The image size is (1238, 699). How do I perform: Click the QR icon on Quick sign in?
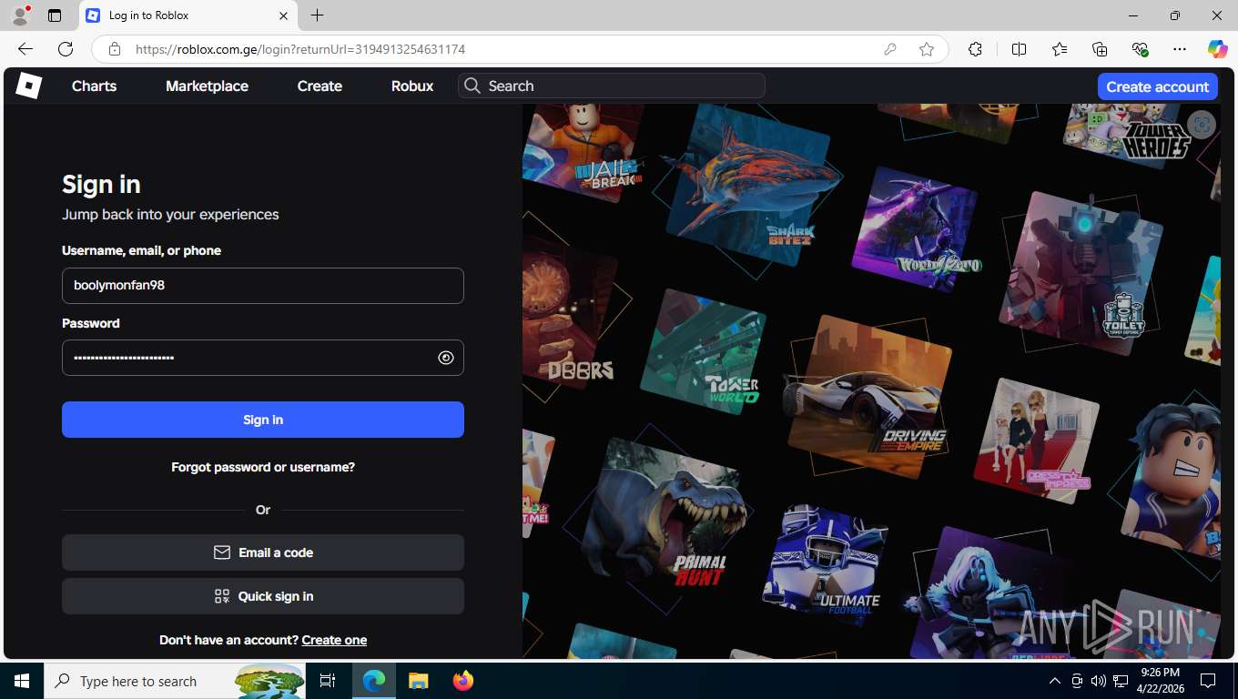(221, 596)
